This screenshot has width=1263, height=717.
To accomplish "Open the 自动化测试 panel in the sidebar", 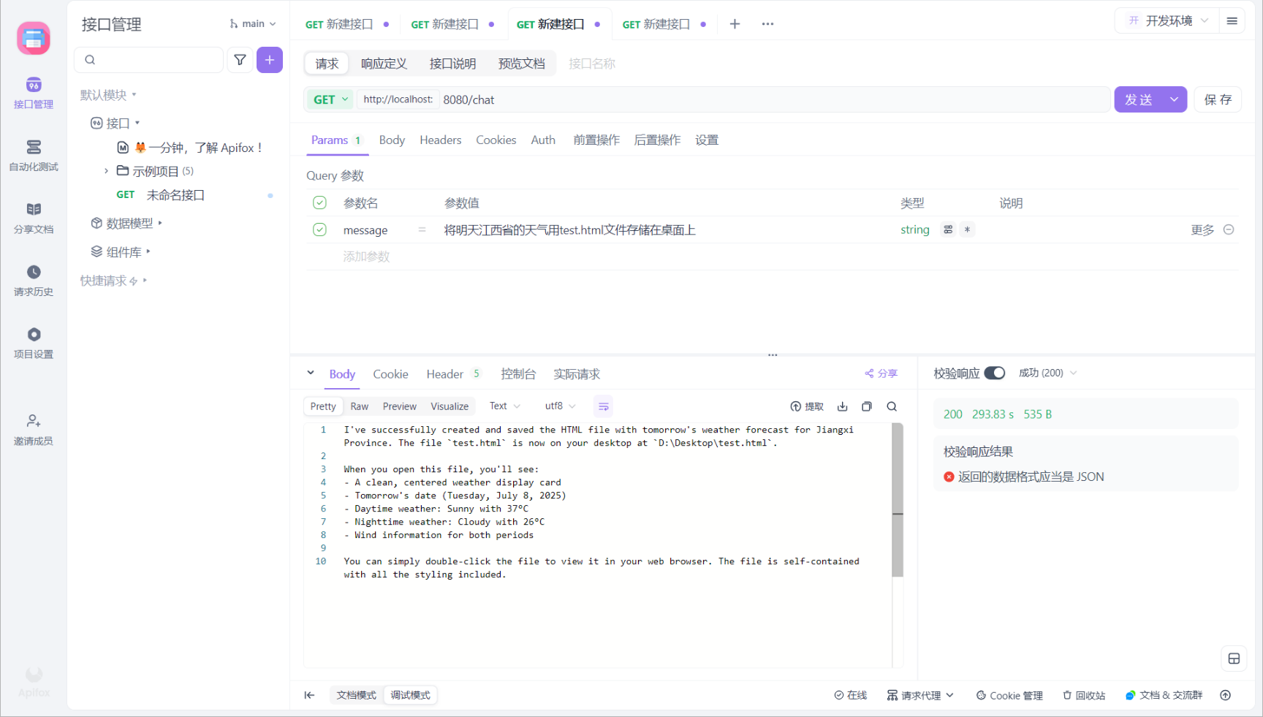I will [x=34, y=155].
